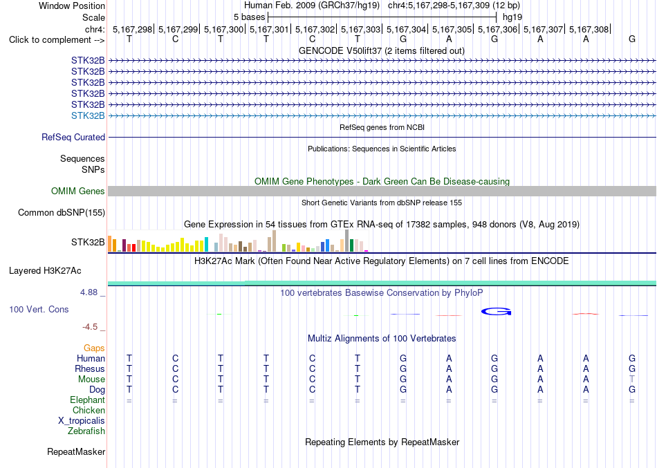657x468 pixels.
Task: Open the 100 Vert. Cons track label
Action: (39, 309)
